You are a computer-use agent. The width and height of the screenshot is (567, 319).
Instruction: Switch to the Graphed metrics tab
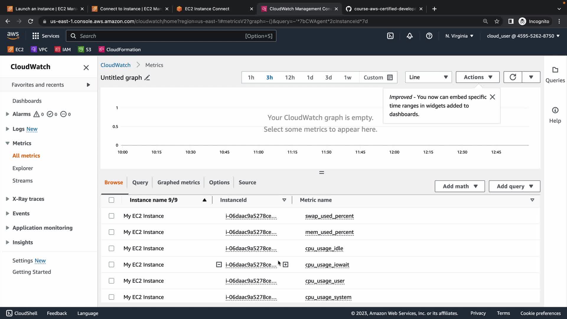[178, 183]
